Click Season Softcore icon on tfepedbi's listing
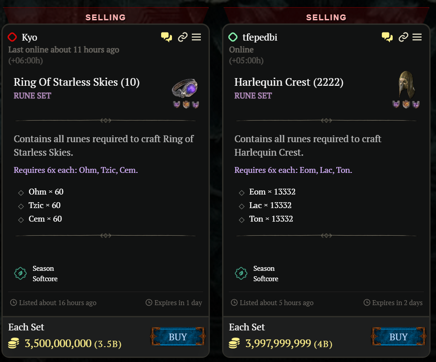The height and width of the screenshot is (362, 436). pyautogui.click(x=241, y=274)
